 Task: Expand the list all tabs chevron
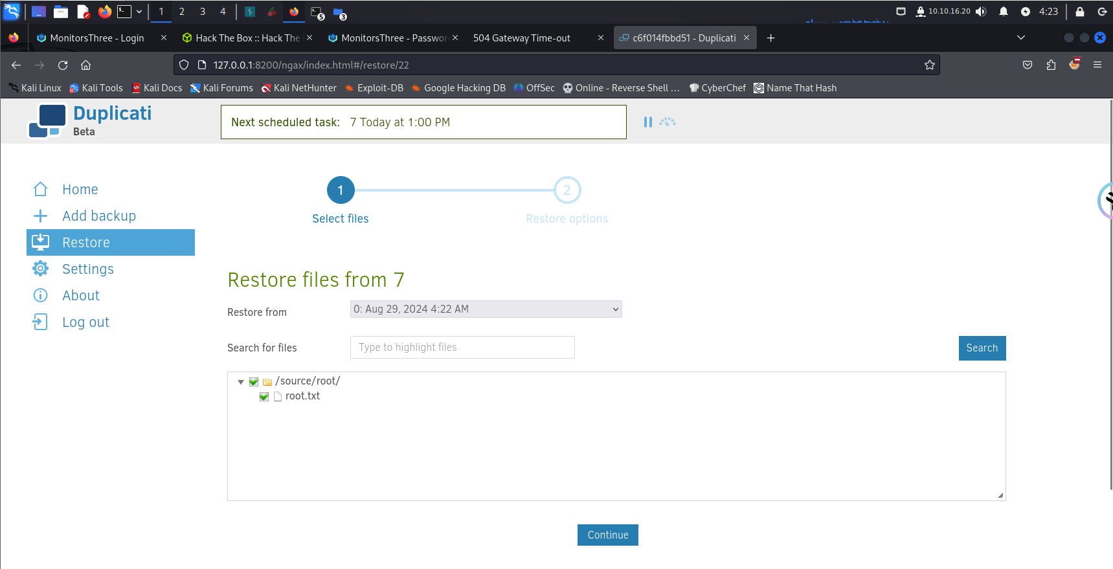click(x=1020, y=38)
